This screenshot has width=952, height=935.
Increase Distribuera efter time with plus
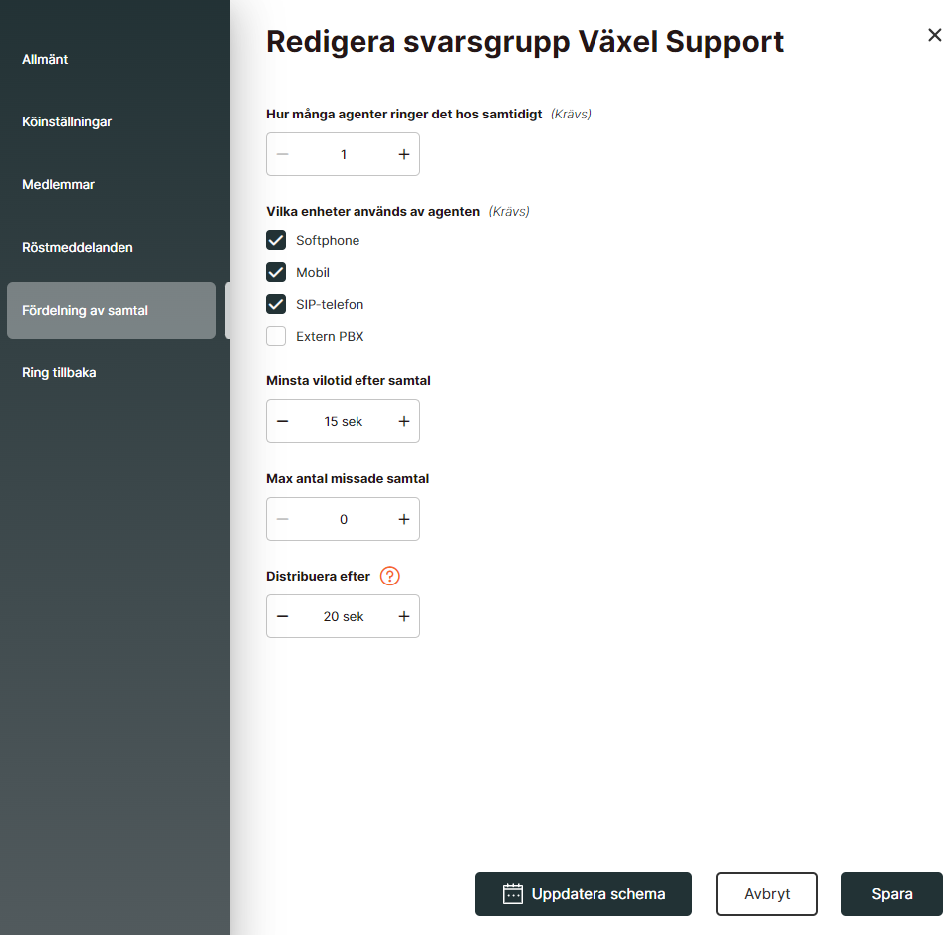tap(403, 616)
